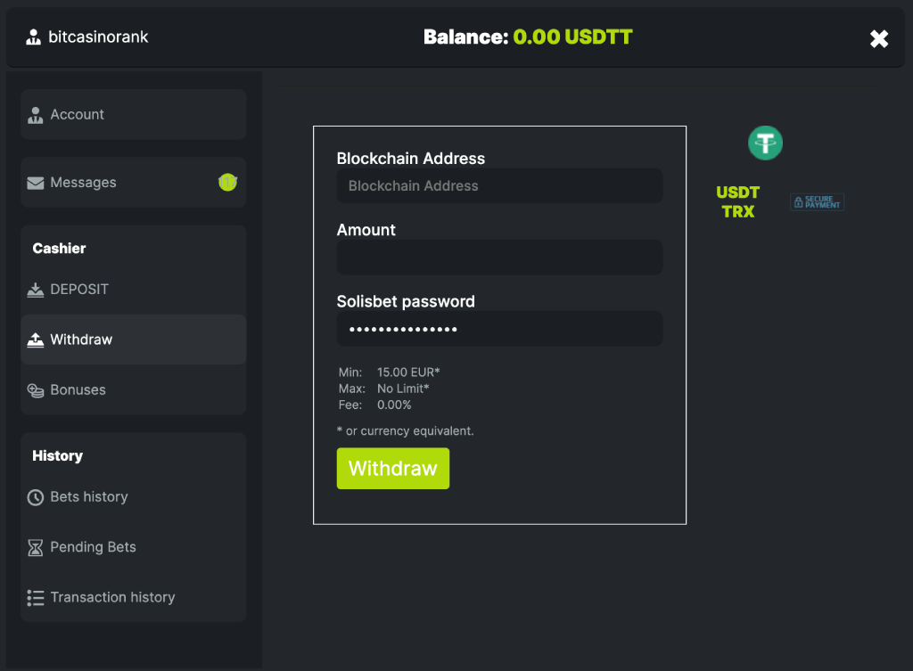
Task: Open the Bonuses page
Action: 134,390
